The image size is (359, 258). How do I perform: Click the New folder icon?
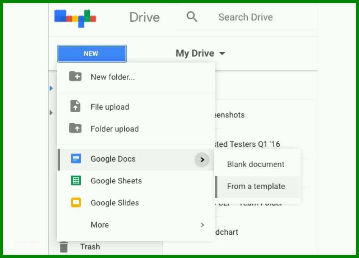click(x=75, y=76)
